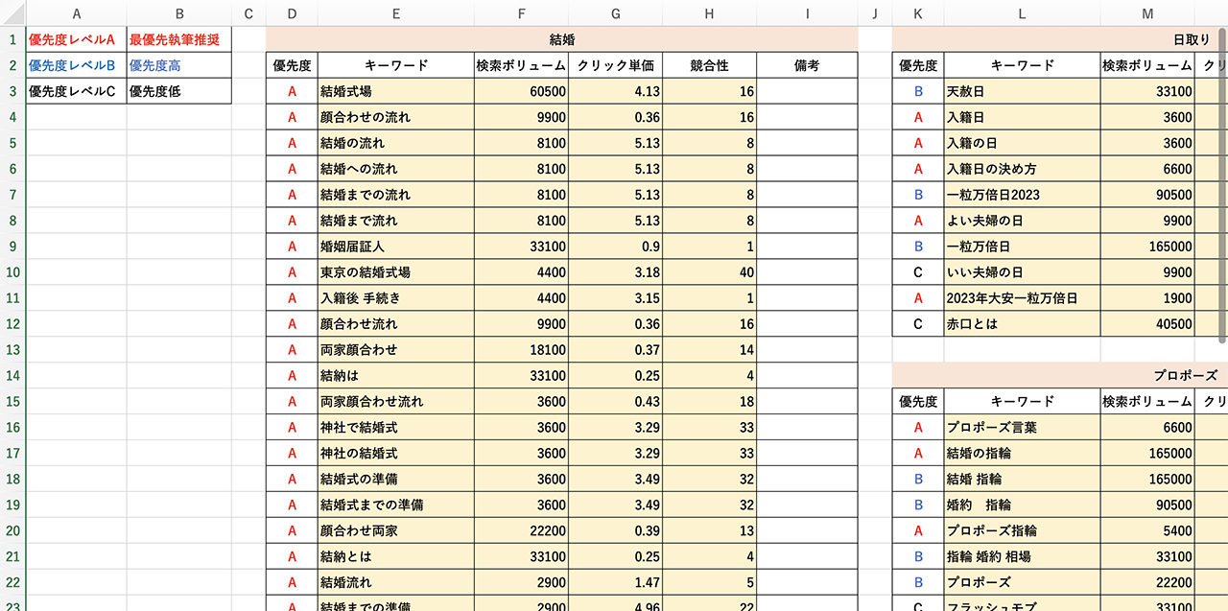Image resolution: width=1228 pixels, height=611 pixels.
Task: Click cell 優先度高
Action: click(x=178, y=65)
